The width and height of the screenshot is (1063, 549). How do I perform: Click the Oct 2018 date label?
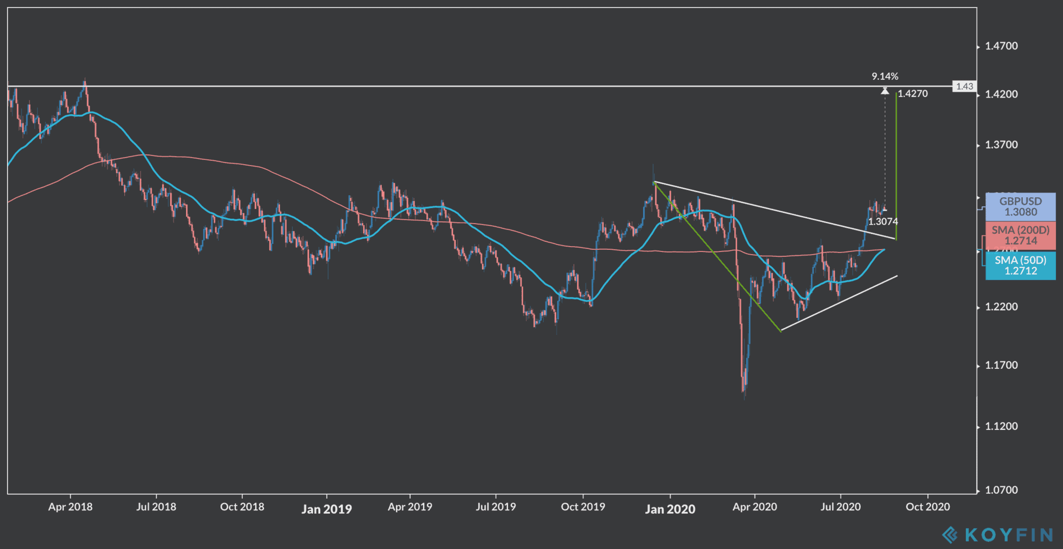[x=242, y=507]
